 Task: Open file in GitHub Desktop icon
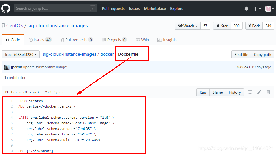[x=250, y=92]
